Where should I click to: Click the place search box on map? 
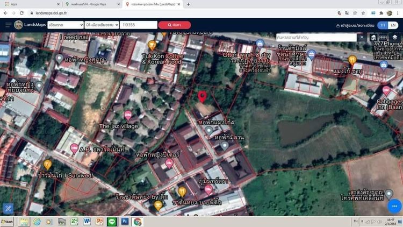pyautogui.click(x=316, y=38)
